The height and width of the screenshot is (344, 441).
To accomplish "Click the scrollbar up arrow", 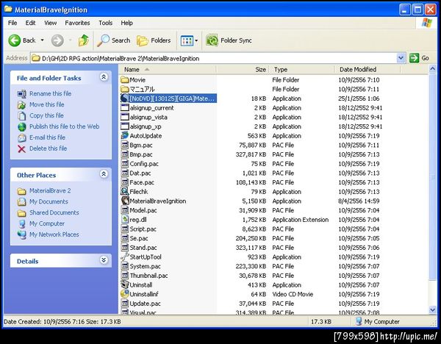I will 433,68.
